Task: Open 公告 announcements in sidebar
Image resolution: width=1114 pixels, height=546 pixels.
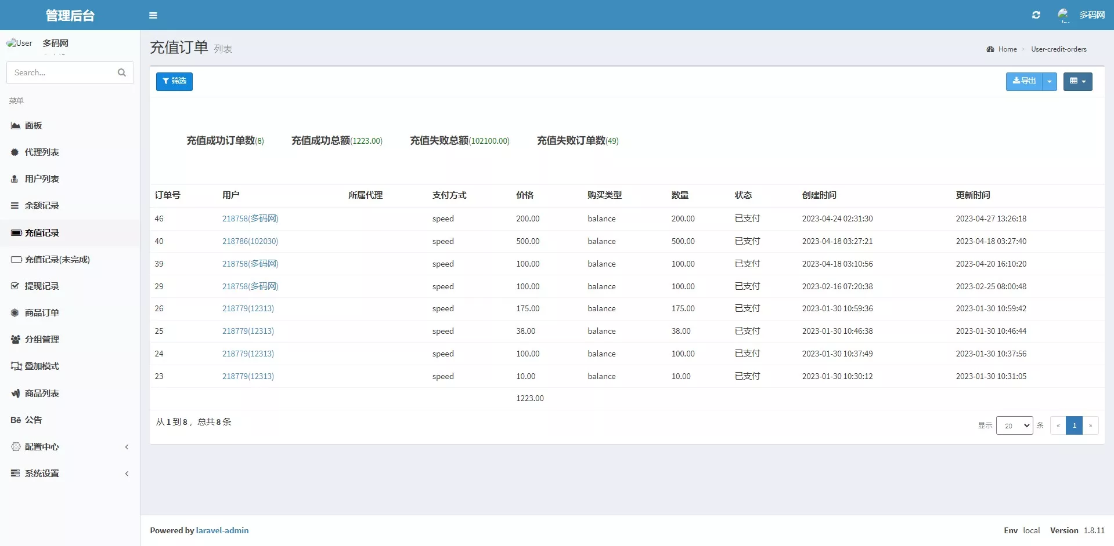Action: click(x=33, y=420)
